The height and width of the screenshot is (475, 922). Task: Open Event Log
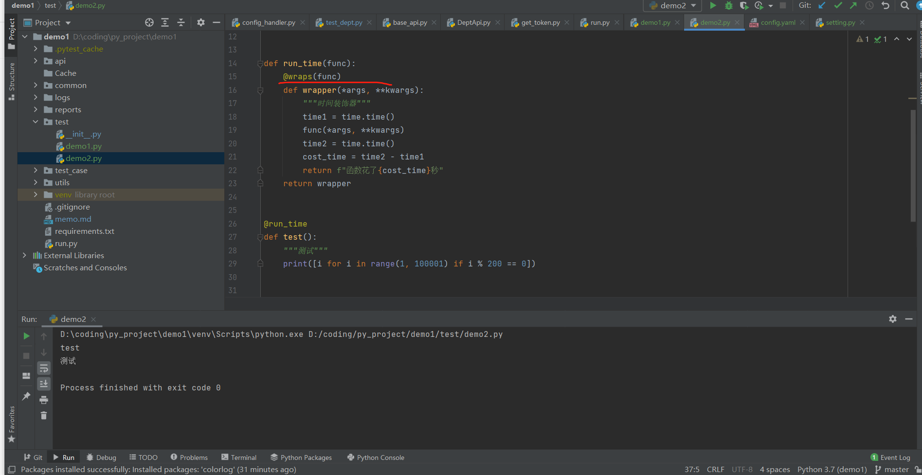(x=890, y=457)
